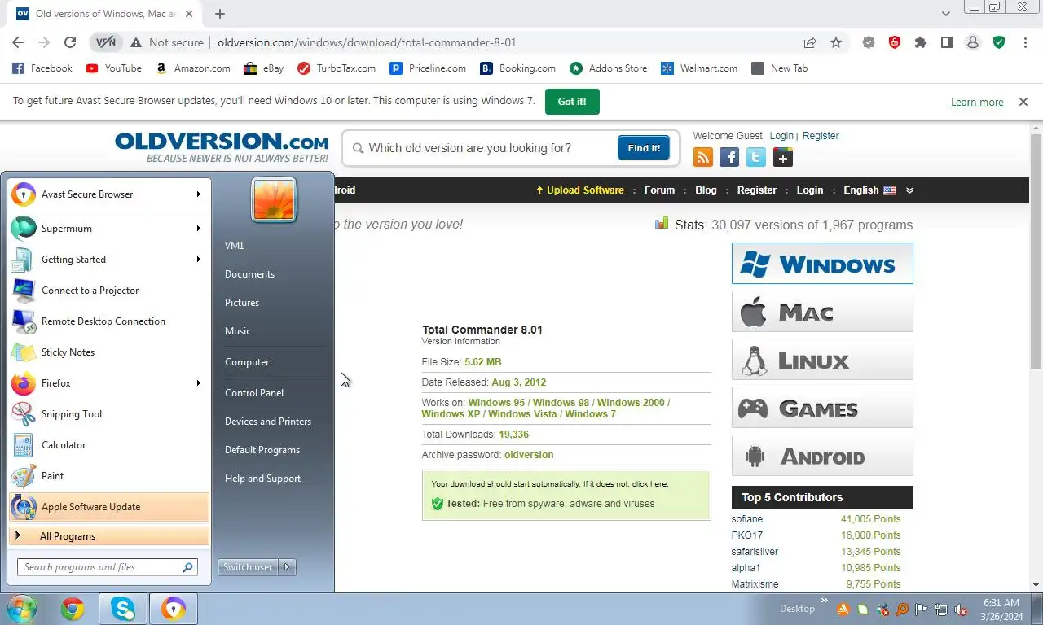Screen dimensions: 1043x625
Task: Open the extensions puzzle icon
Action: (x=921, y=42)
